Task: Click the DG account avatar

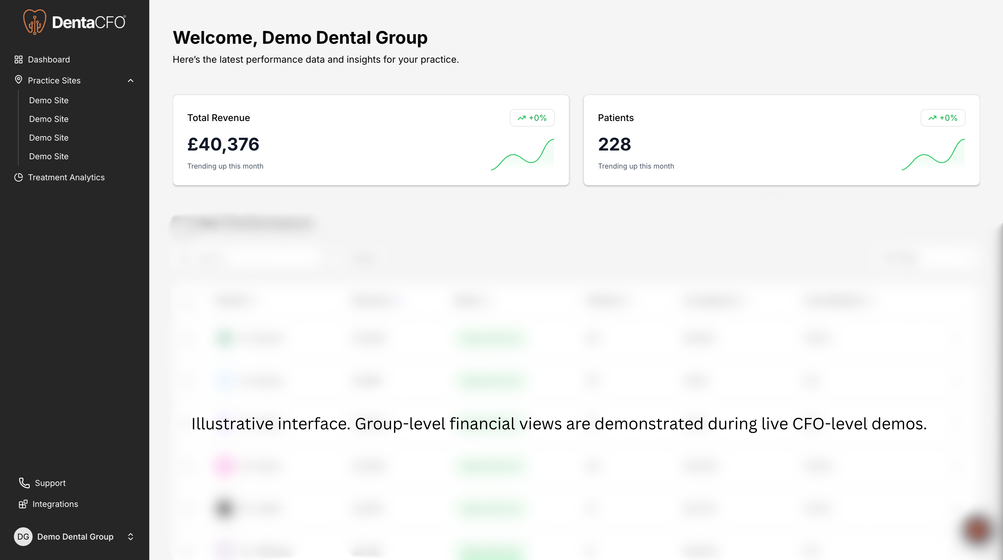Action: click(x=23, y=537)
